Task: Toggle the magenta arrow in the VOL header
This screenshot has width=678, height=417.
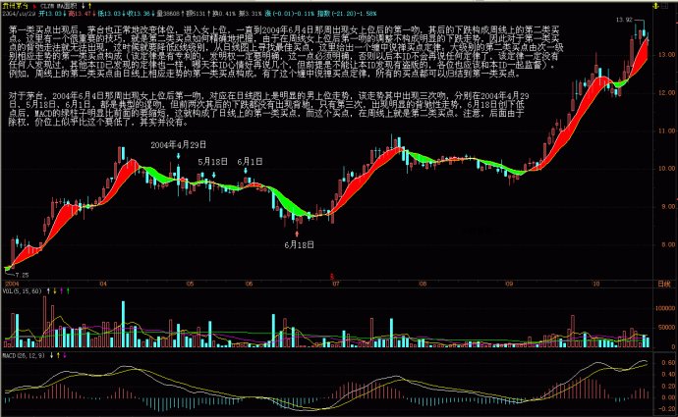Action: (61, 291)
